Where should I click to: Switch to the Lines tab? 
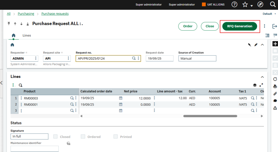27,35
